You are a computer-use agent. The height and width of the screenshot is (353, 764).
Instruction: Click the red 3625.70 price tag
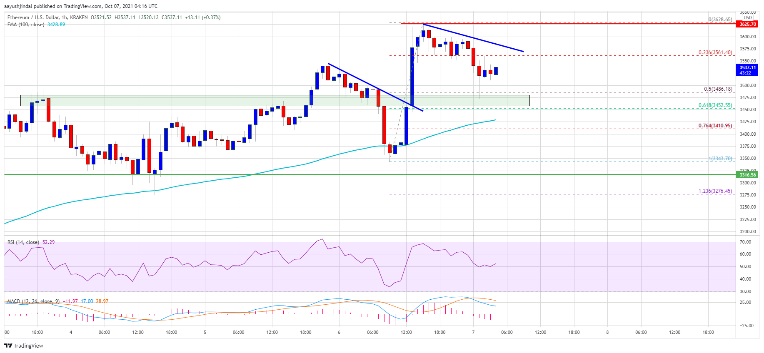click(747, 24)
